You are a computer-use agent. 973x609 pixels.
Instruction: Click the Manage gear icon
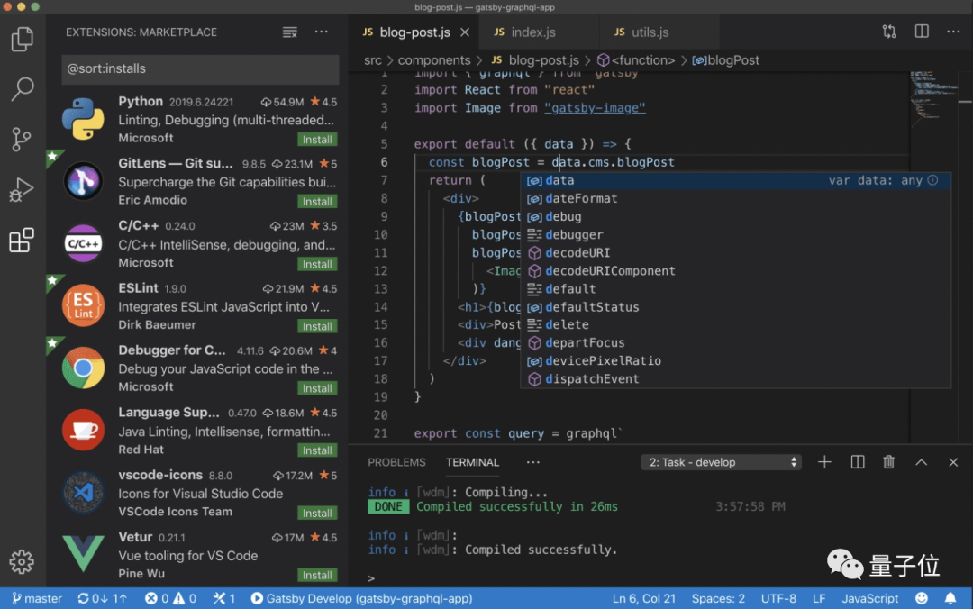22,560
